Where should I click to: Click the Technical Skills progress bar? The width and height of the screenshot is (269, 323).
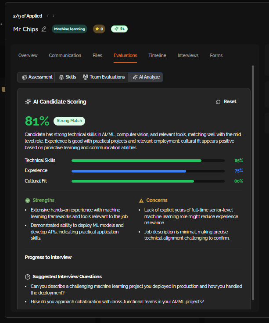point(148,161)
